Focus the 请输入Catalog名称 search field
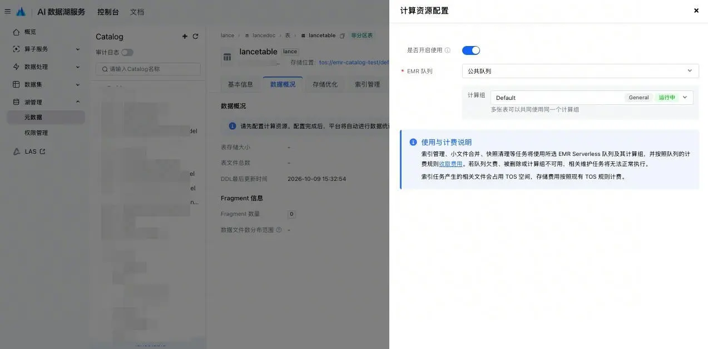The height and width of the screenshot is (349, 708). click(x=148, y=69)
